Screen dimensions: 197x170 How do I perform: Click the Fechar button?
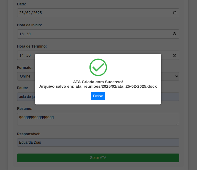(98, 96)
